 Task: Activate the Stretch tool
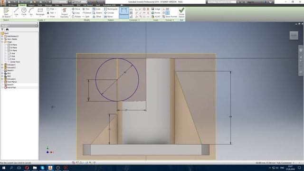coord(97,13)
